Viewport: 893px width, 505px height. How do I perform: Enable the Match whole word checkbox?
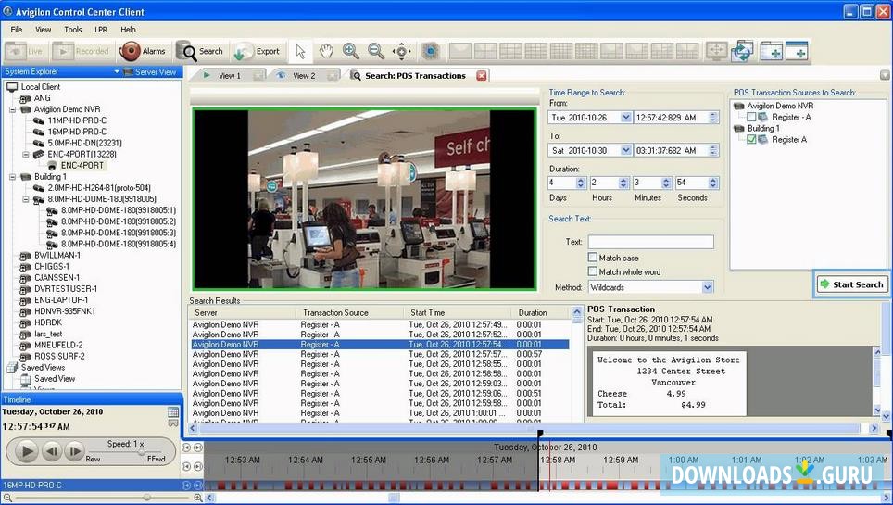[x=593, y=271]
